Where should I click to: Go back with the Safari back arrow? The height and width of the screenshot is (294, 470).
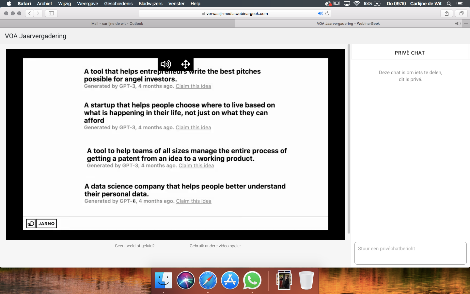tap(30, 13)
